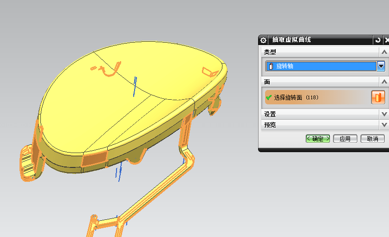Cancel using the 取消 button
389x237 pixels.
[x=372, y=139]
